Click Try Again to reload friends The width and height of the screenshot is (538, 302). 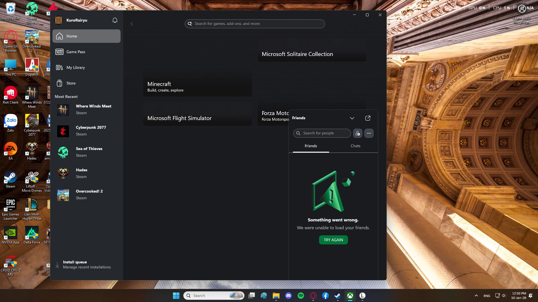tap(333, 240)
